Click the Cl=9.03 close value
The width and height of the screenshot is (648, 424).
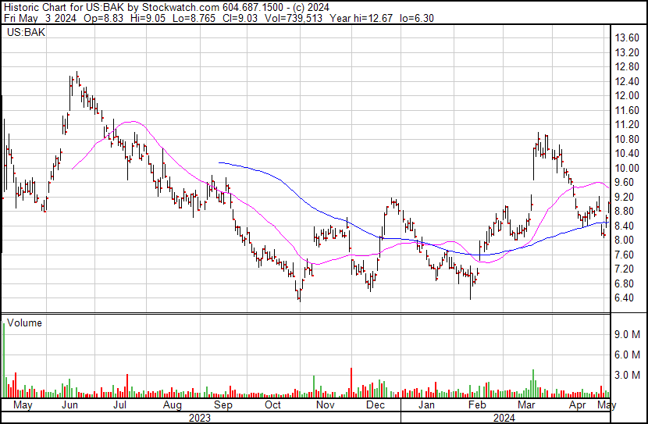(239, 18)
